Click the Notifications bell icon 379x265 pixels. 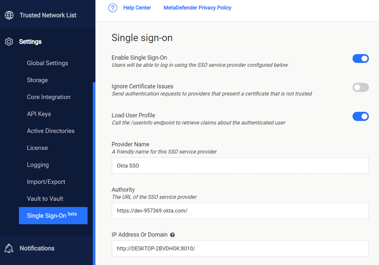9,248
